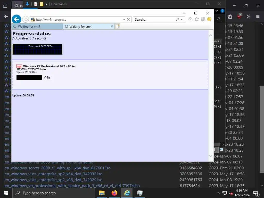264x198 pixels.
Task: Open the en_windows_xp_professional service pack 3 iso link
Action: coord(72,186)
